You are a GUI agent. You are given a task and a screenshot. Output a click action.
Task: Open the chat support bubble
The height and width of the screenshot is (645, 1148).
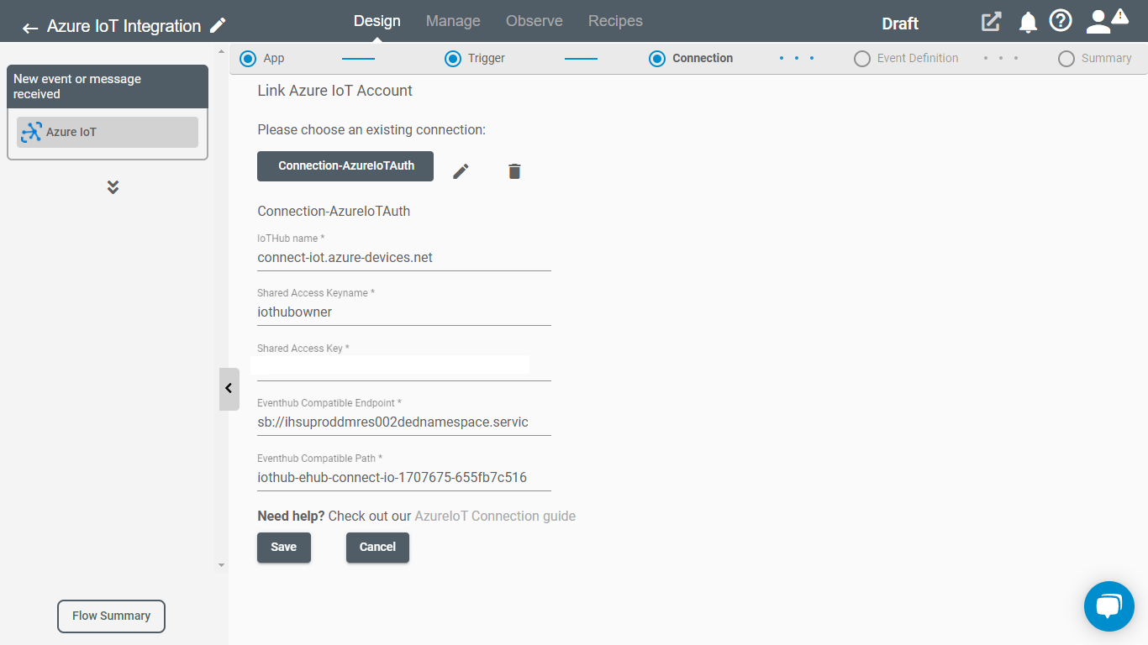pyautogui.click(x=1109, y=606)
